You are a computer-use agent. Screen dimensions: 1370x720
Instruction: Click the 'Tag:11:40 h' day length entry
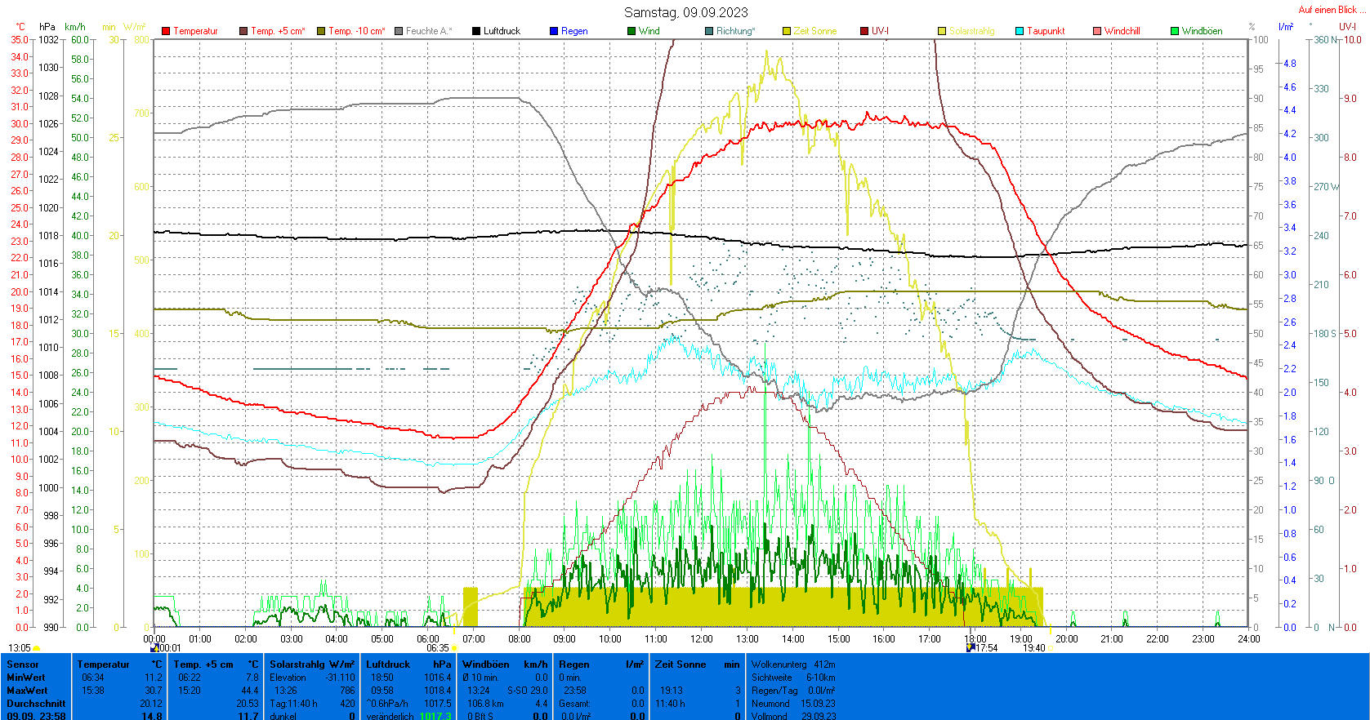tap(293, 704)
